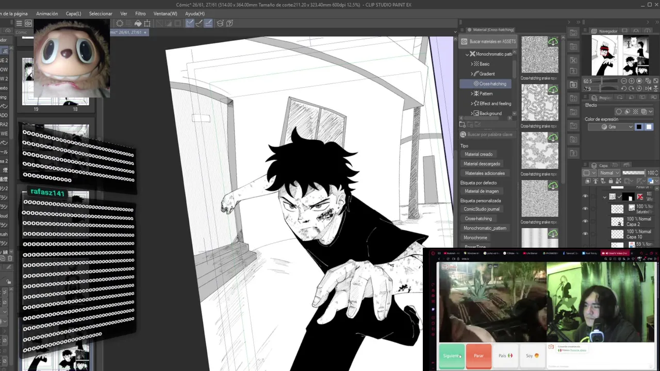660x371 pixels.
Task: Open Clip Studio launcher icon in command bar
Action: click(x=28, y=23)
